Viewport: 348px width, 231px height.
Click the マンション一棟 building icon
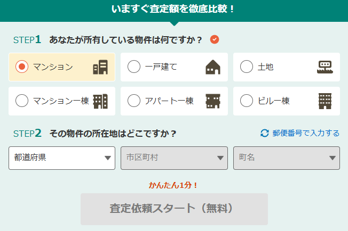point(100,101)
